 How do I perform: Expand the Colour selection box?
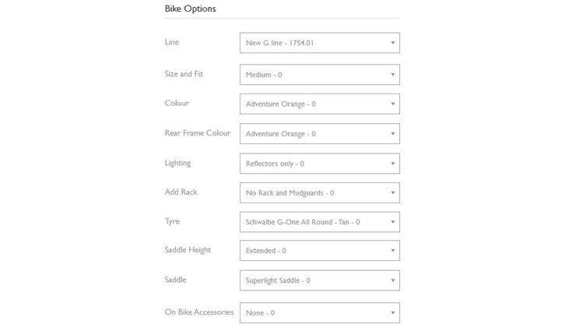(319, 104)
